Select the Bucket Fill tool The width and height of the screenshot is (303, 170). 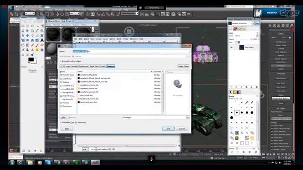pyautogui.click(x=23, y=45)
